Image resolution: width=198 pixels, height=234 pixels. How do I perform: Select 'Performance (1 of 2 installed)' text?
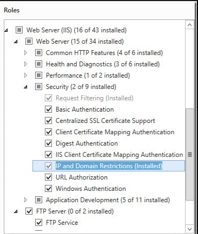click(x=88, y=75)
